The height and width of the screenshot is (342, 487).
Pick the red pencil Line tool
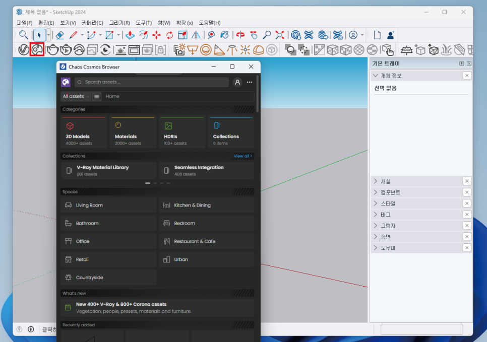click(73, 35)
